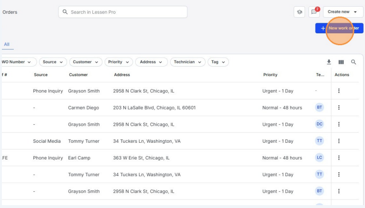This screenshot has width=365, height=208.
Task: Expand the Priority filter dropdown
Action: (118, 62)
